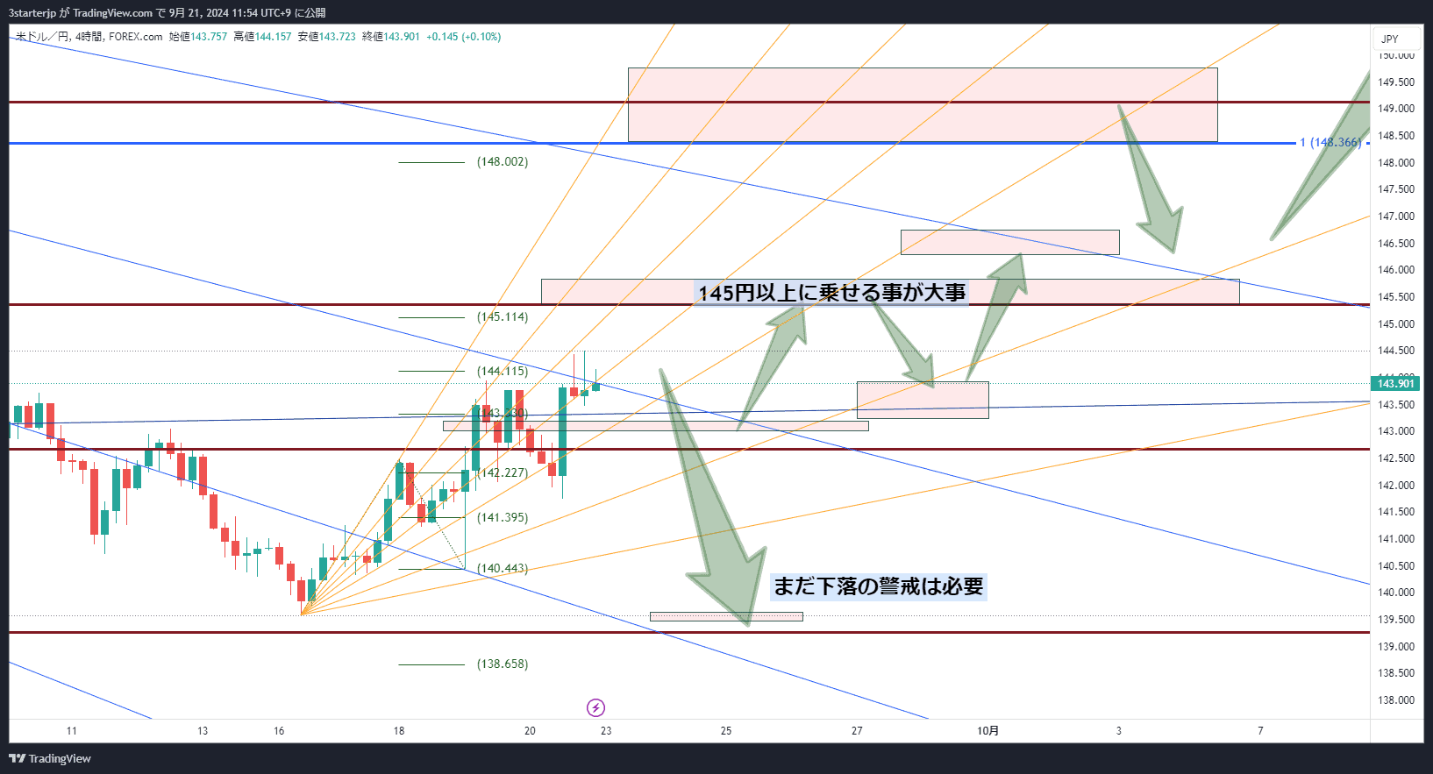Click date label 20 on the time axis

(x=530, y=731)
